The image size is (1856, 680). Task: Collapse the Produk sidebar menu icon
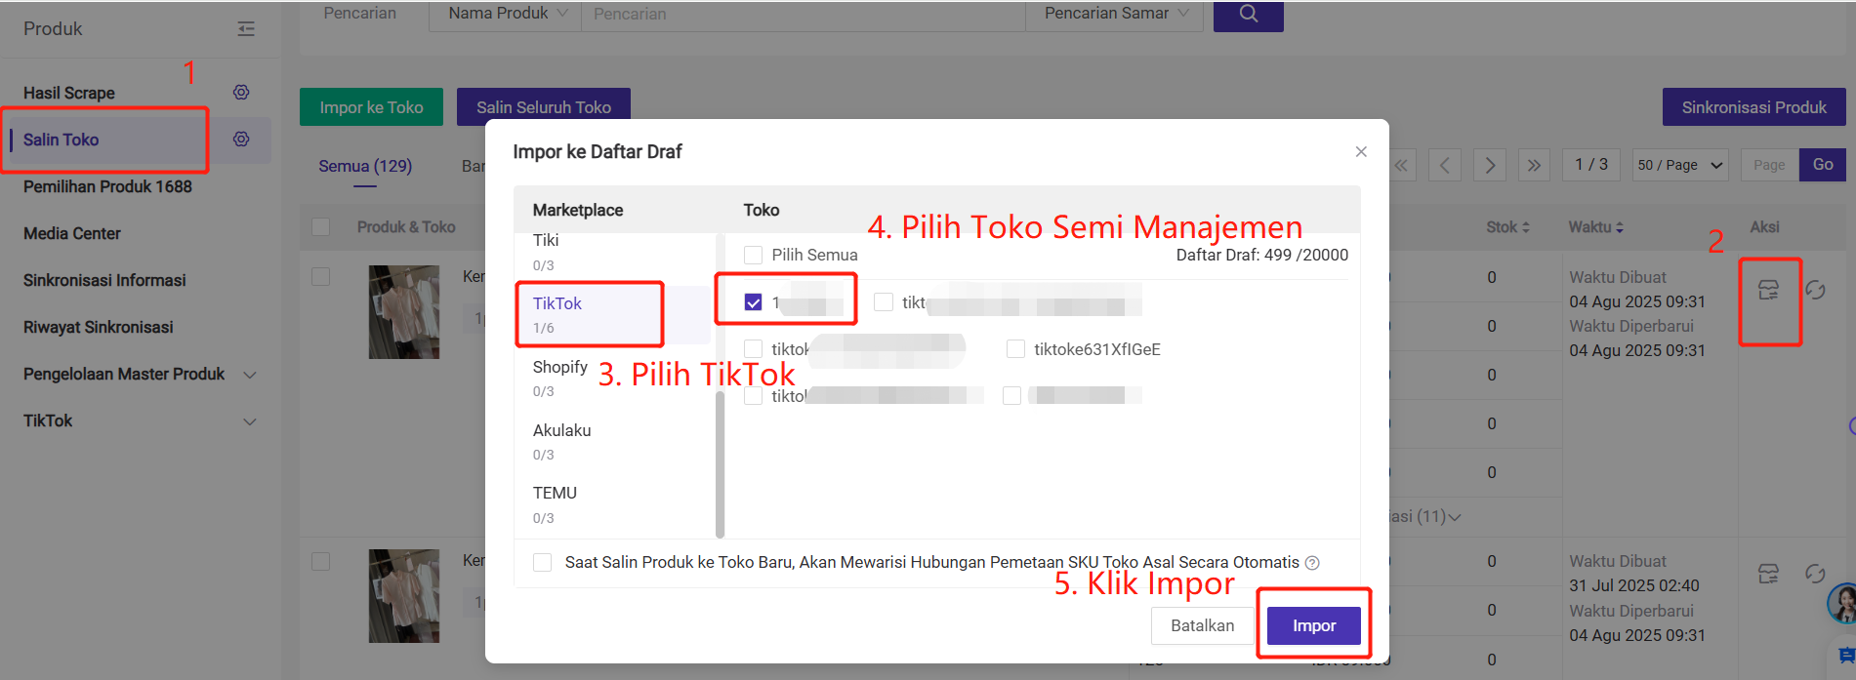point(246,29)
